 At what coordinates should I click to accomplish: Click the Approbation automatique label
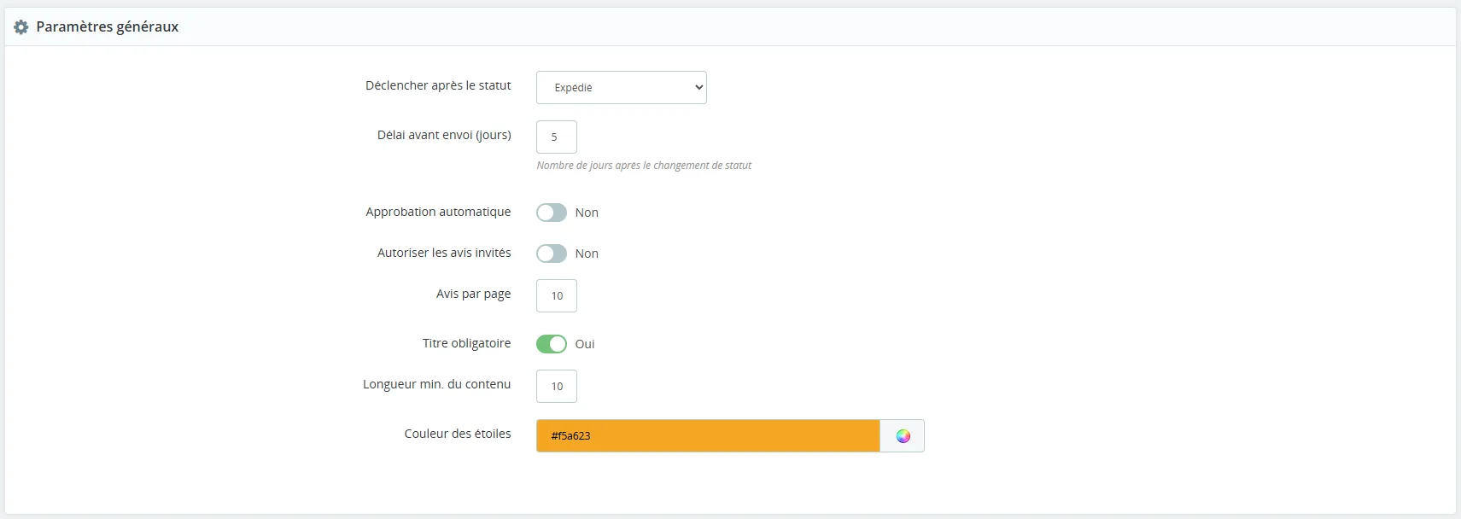point(438,212)
